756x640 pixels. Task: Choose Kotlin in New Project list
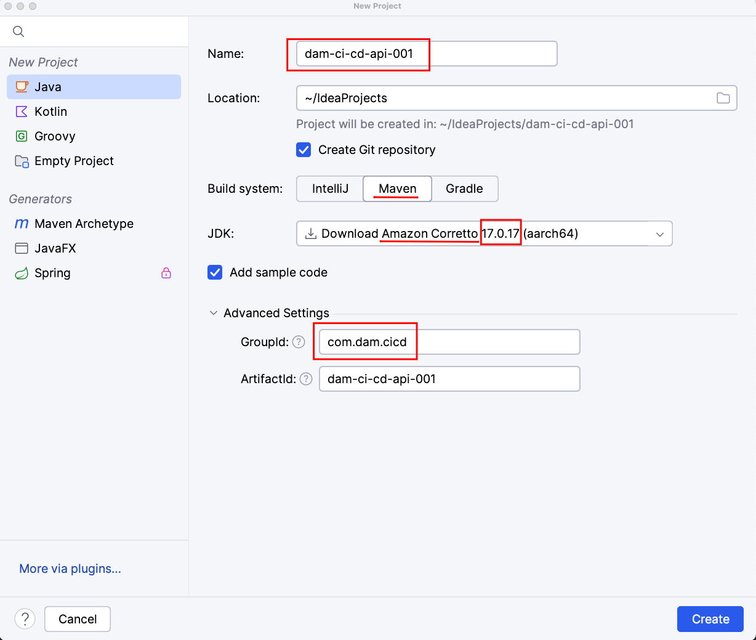coord(50,111)
